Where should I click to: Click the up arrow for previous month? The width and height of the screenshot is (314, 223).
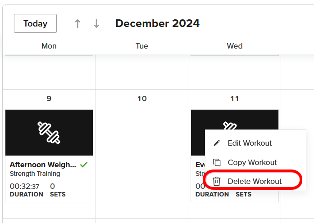[x=77, y=23]
